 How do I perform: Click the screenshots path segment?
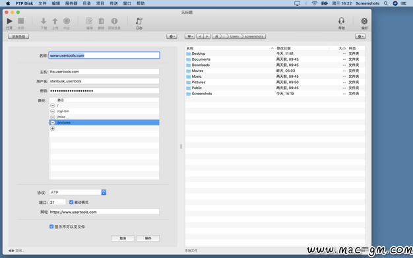(x=253, y=36)
